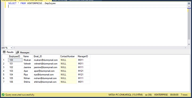Click the split editor icon at top right
192x98 pixels.
tap(189, 3)
